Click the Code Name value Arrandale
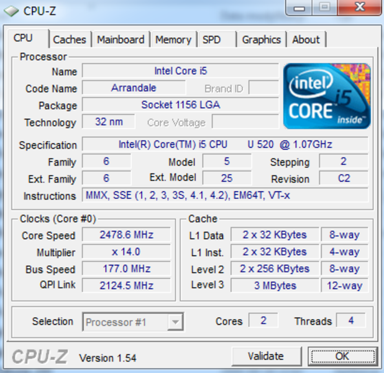 pos(134,88)
